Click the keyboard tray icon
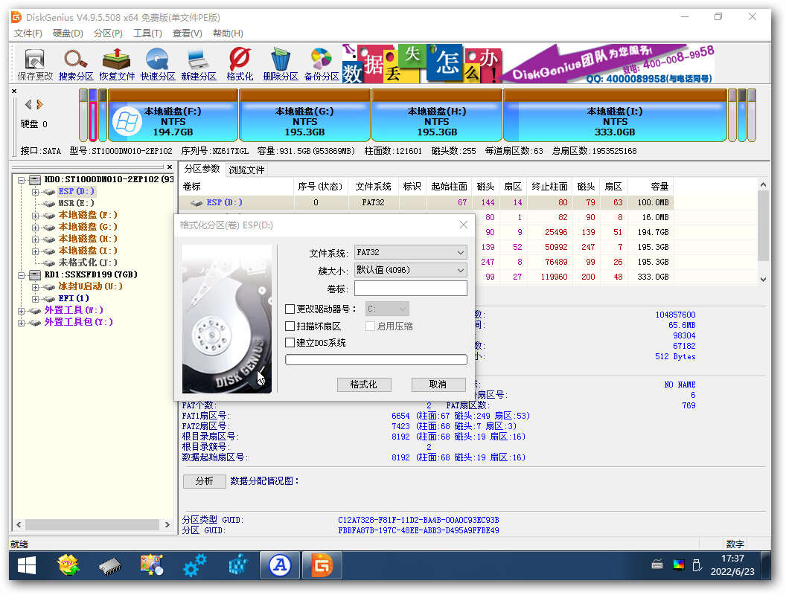This screenshot has height=595, width=786. click(657, 565)
